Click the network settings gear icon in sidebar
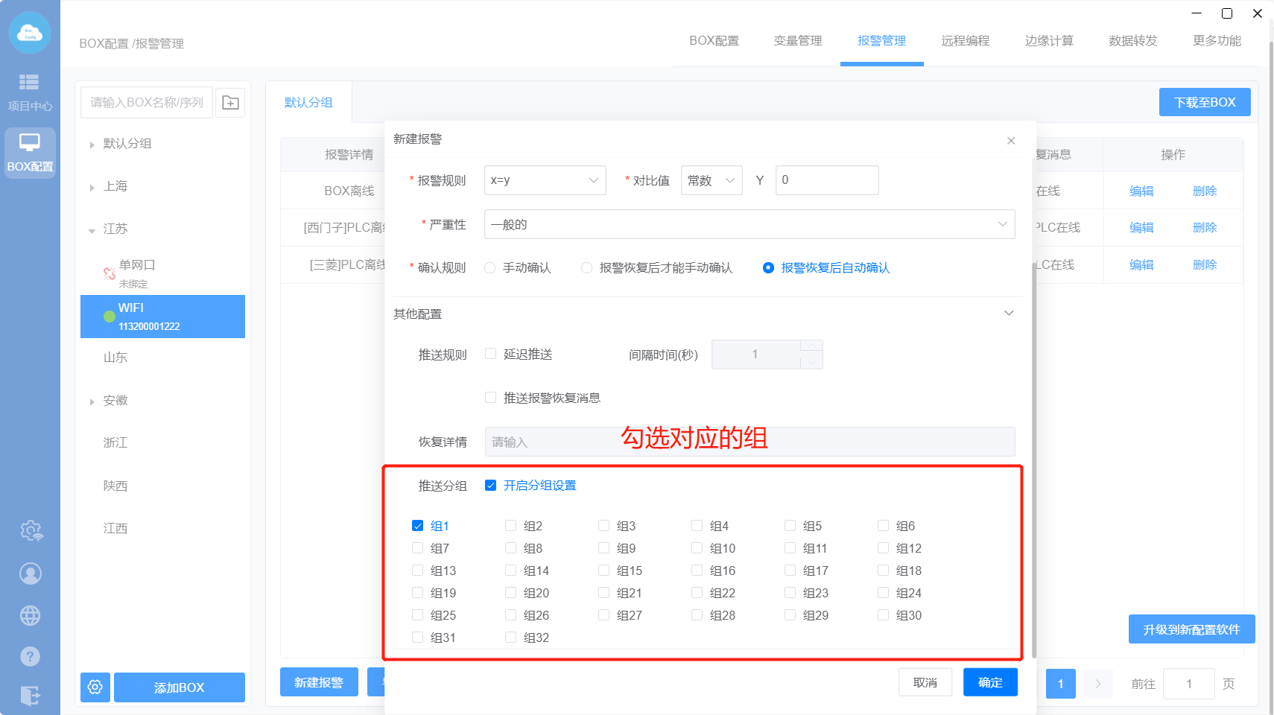Image resolution: width=1274 pixels, height=715 pixels. (31, 530)
